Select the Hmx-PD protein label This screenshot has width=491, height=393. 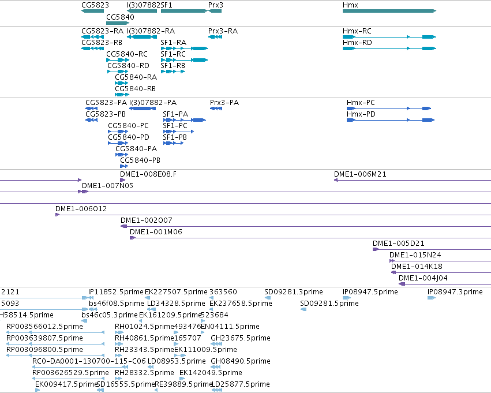tap(361, 114)
